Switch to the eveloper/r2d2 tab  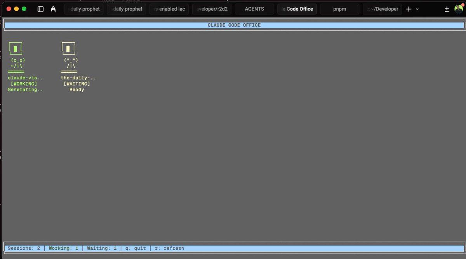click(x=212, y=9)
